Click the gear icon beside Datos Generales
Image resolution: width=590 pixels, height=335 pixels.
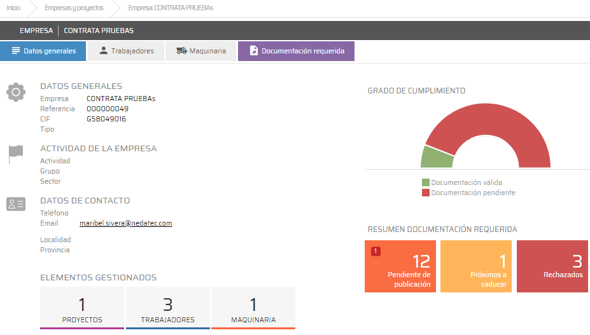point(16,92)
